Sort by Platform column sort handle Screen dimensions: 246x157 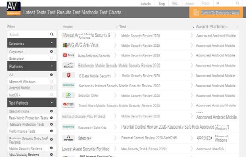237,27
